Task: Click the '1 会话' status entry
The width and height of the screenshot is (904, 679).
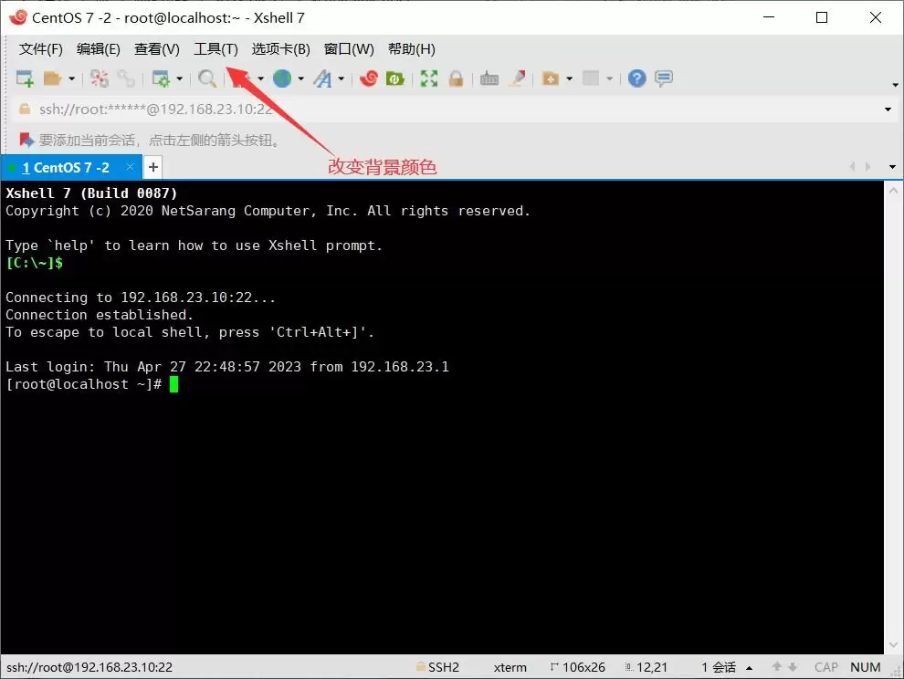Action: (719, 667)
